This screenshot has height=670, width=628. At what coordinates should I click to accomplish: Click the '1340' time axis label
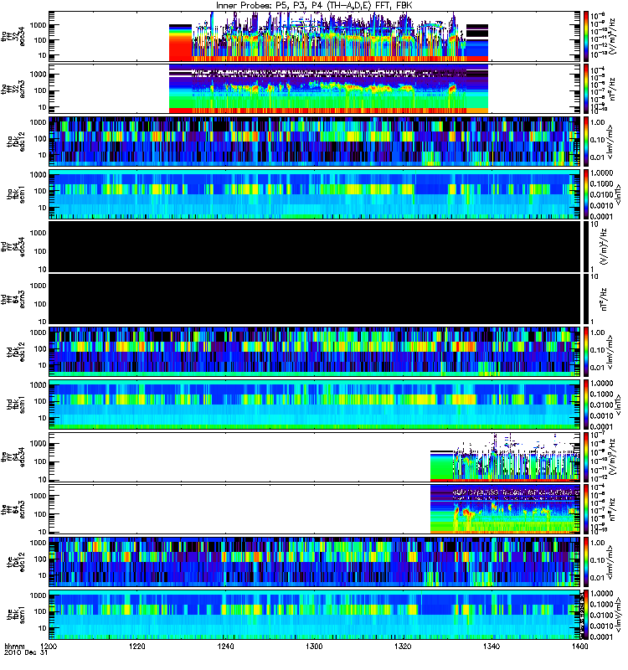pos(492,647)
